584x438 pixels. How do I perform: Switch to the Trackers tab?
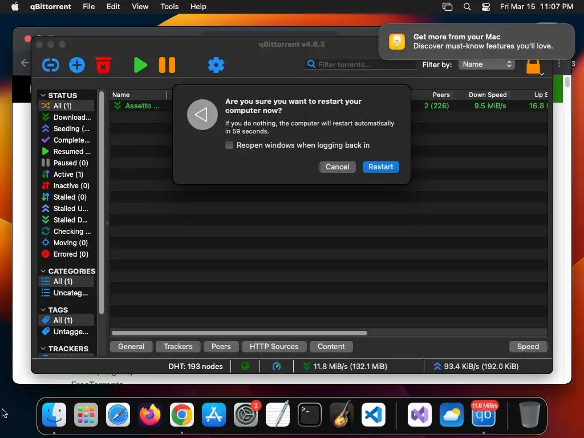pyautogui.click(x=178, y=347)
